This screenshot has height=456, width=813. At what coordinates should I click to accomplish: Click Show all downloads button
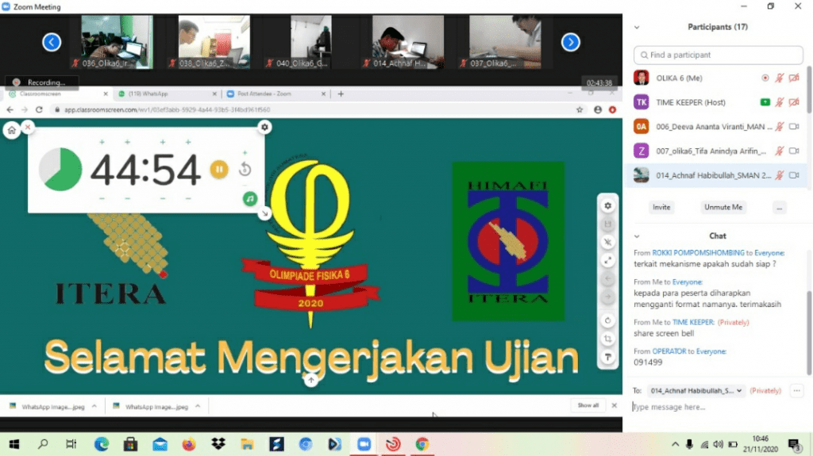[x=588, y=405]
